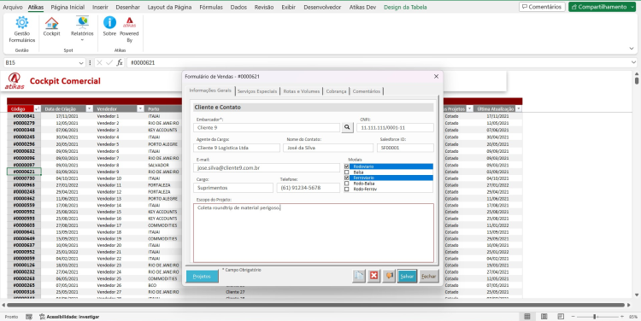Click the Telefone input field
Screen dimensions: 641x321
tap(309, 188)
